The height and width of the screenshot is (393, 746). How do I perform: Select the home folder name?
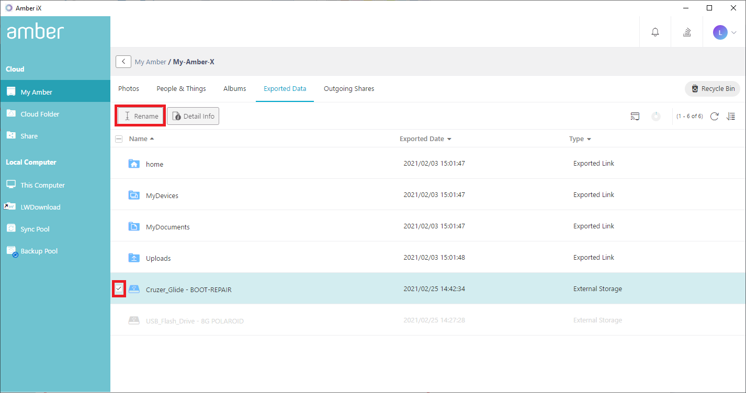pos(155,164)
